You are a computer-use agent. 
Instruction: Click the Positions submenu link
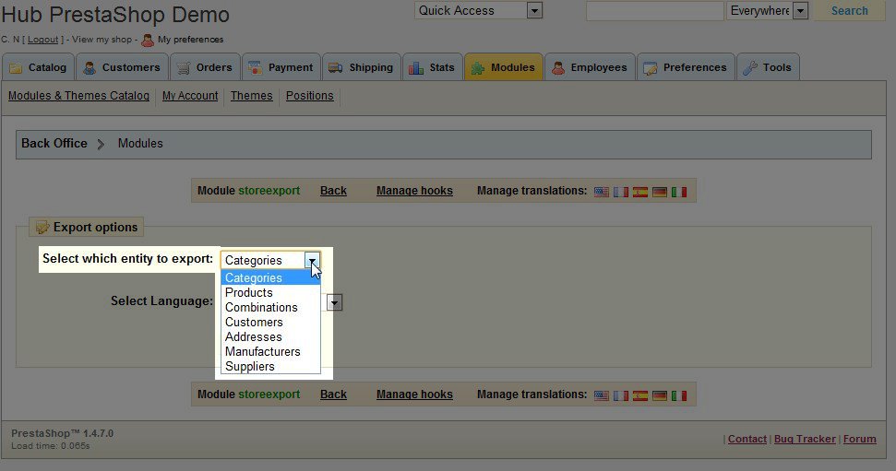tap(309, 96)
